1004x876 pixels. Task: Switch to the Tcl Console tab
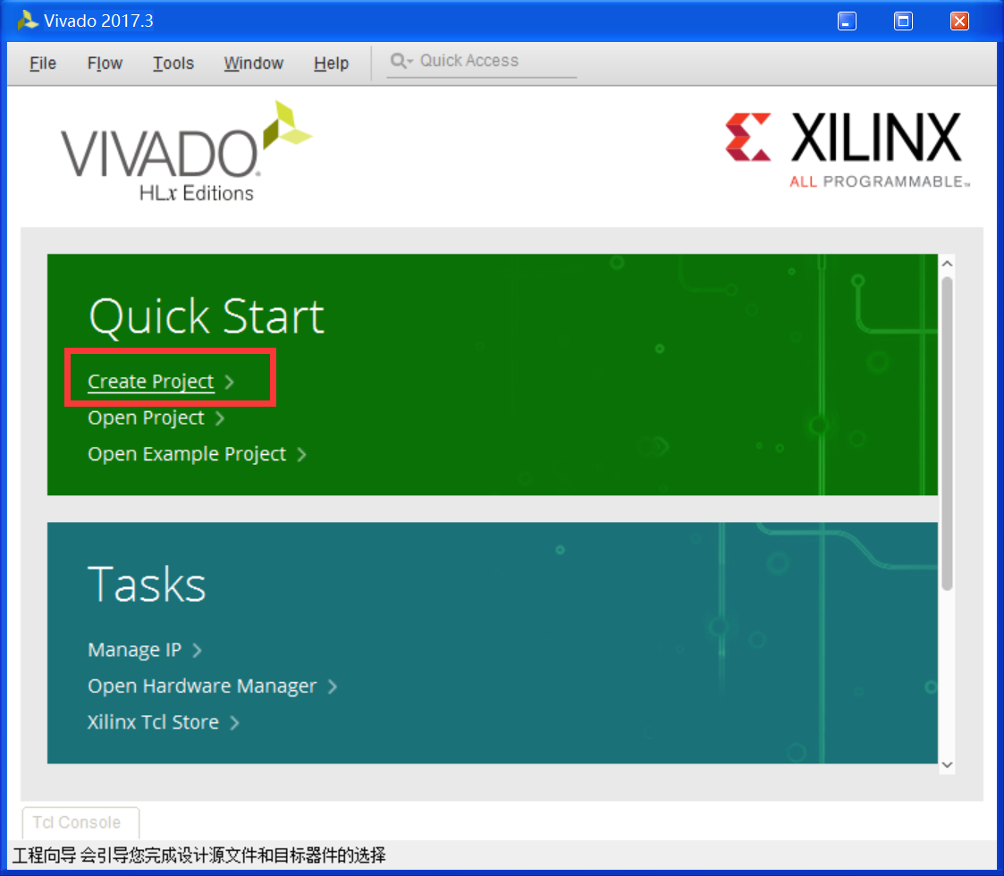(x=80, y=823)
